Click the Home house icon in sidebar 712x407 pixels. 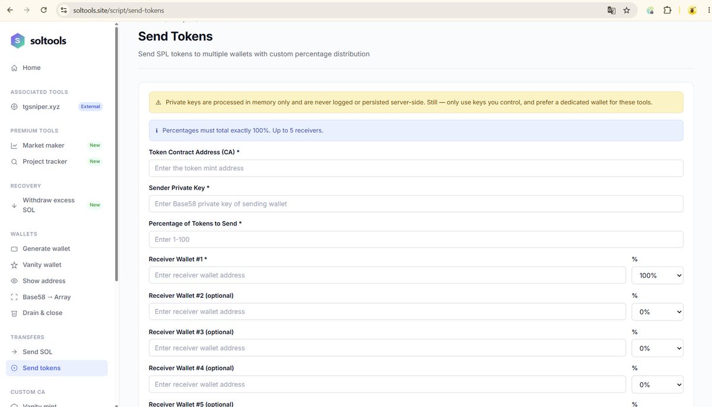click(x=14, y=68)
